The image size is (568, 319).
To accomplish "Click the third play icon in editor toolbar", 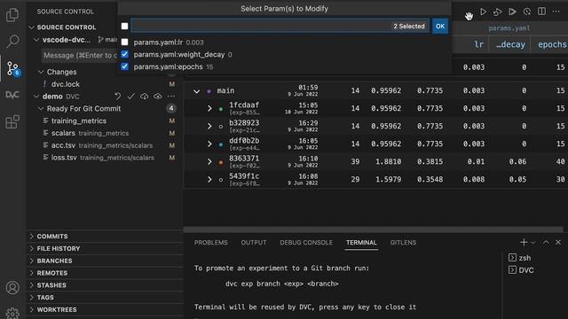I will (512, 12).
